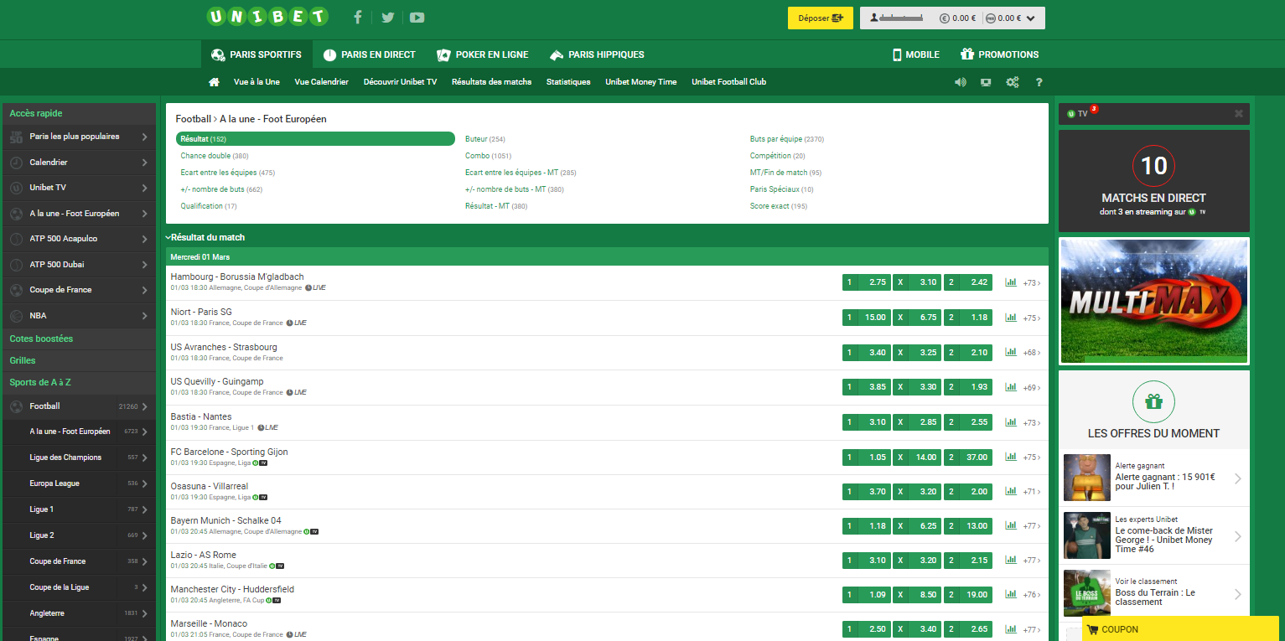Open ATP 500 Acapulco sidebar item
Screen dimensions: 1285x641
pyautogui.click(x=79, y=239)
